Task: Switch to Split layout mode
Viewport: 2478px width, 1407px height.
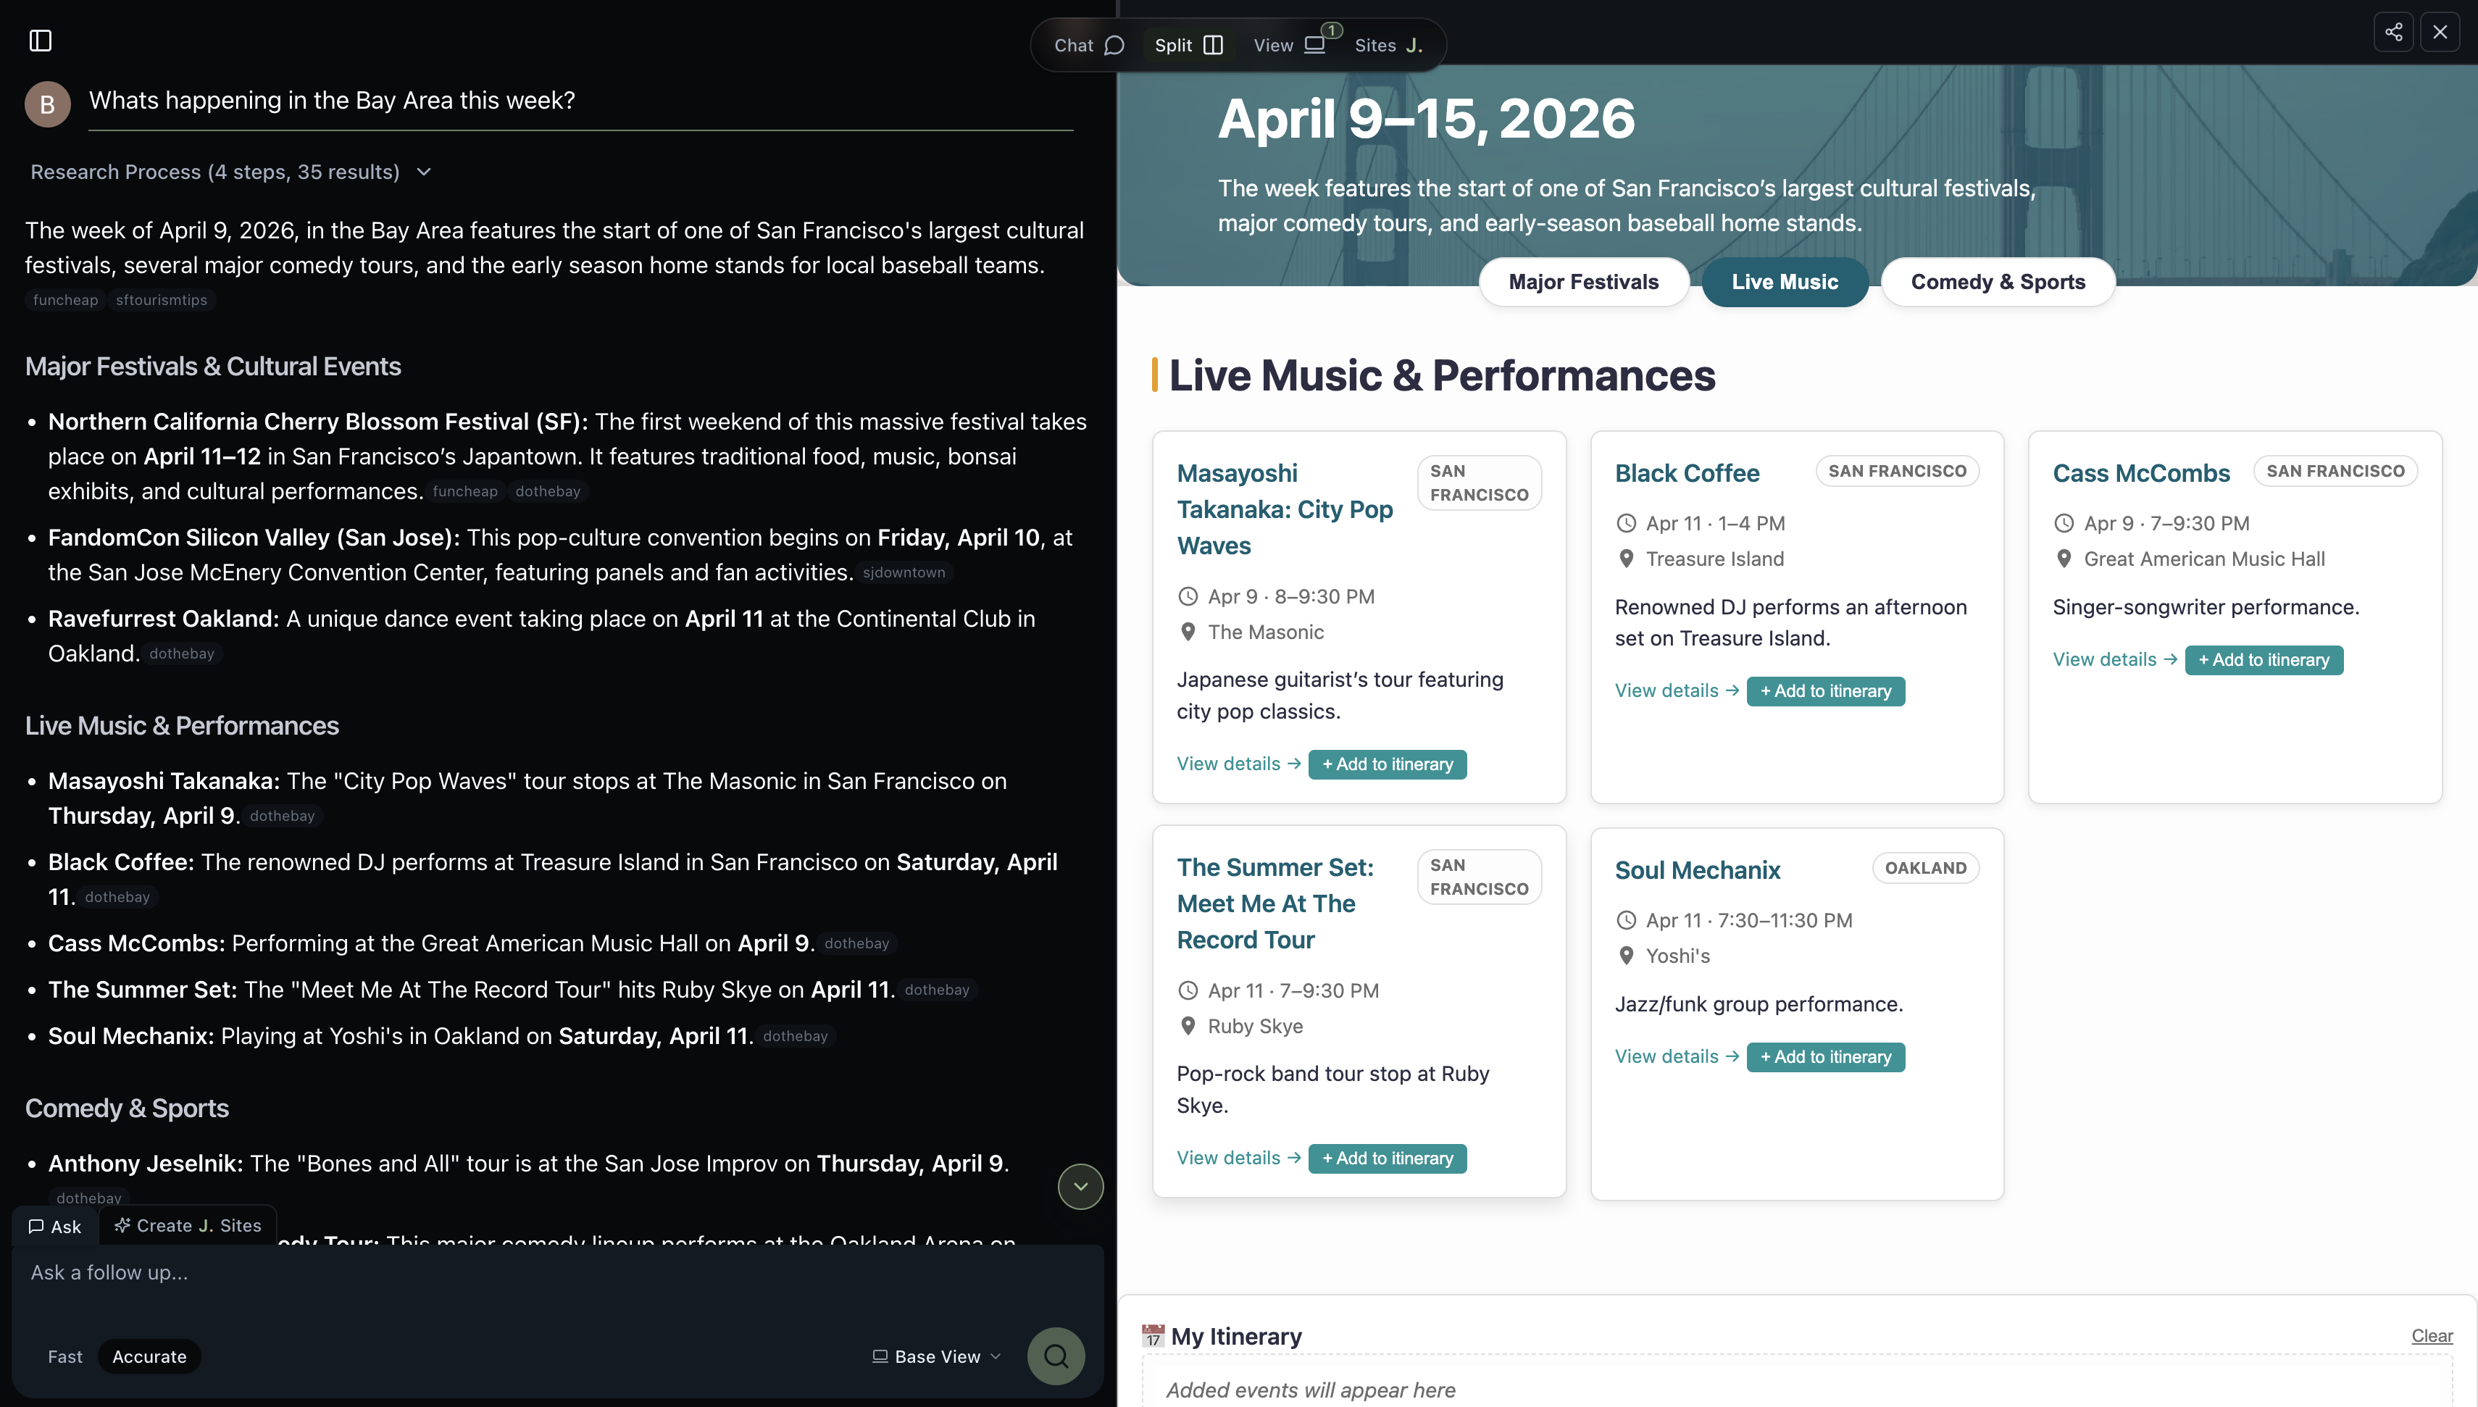Action: tap(1188, 46)
